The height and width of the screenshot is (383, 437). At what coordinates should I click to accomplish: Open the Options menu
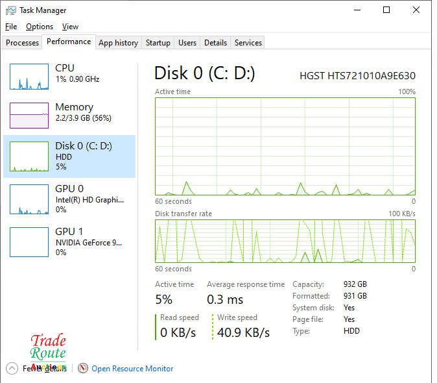(x=40, y=27)
